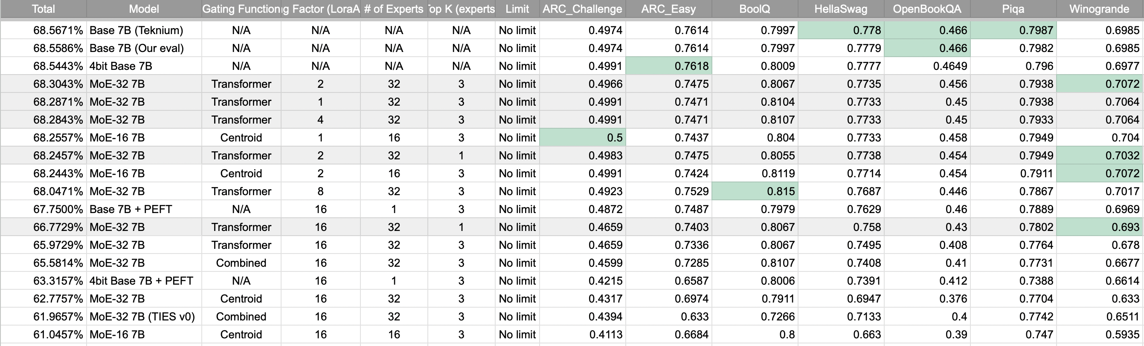This screenshot has height=346, width=1144.
Task: Click the Base 7B (Our eval) cell
Action: pos(137,48)
